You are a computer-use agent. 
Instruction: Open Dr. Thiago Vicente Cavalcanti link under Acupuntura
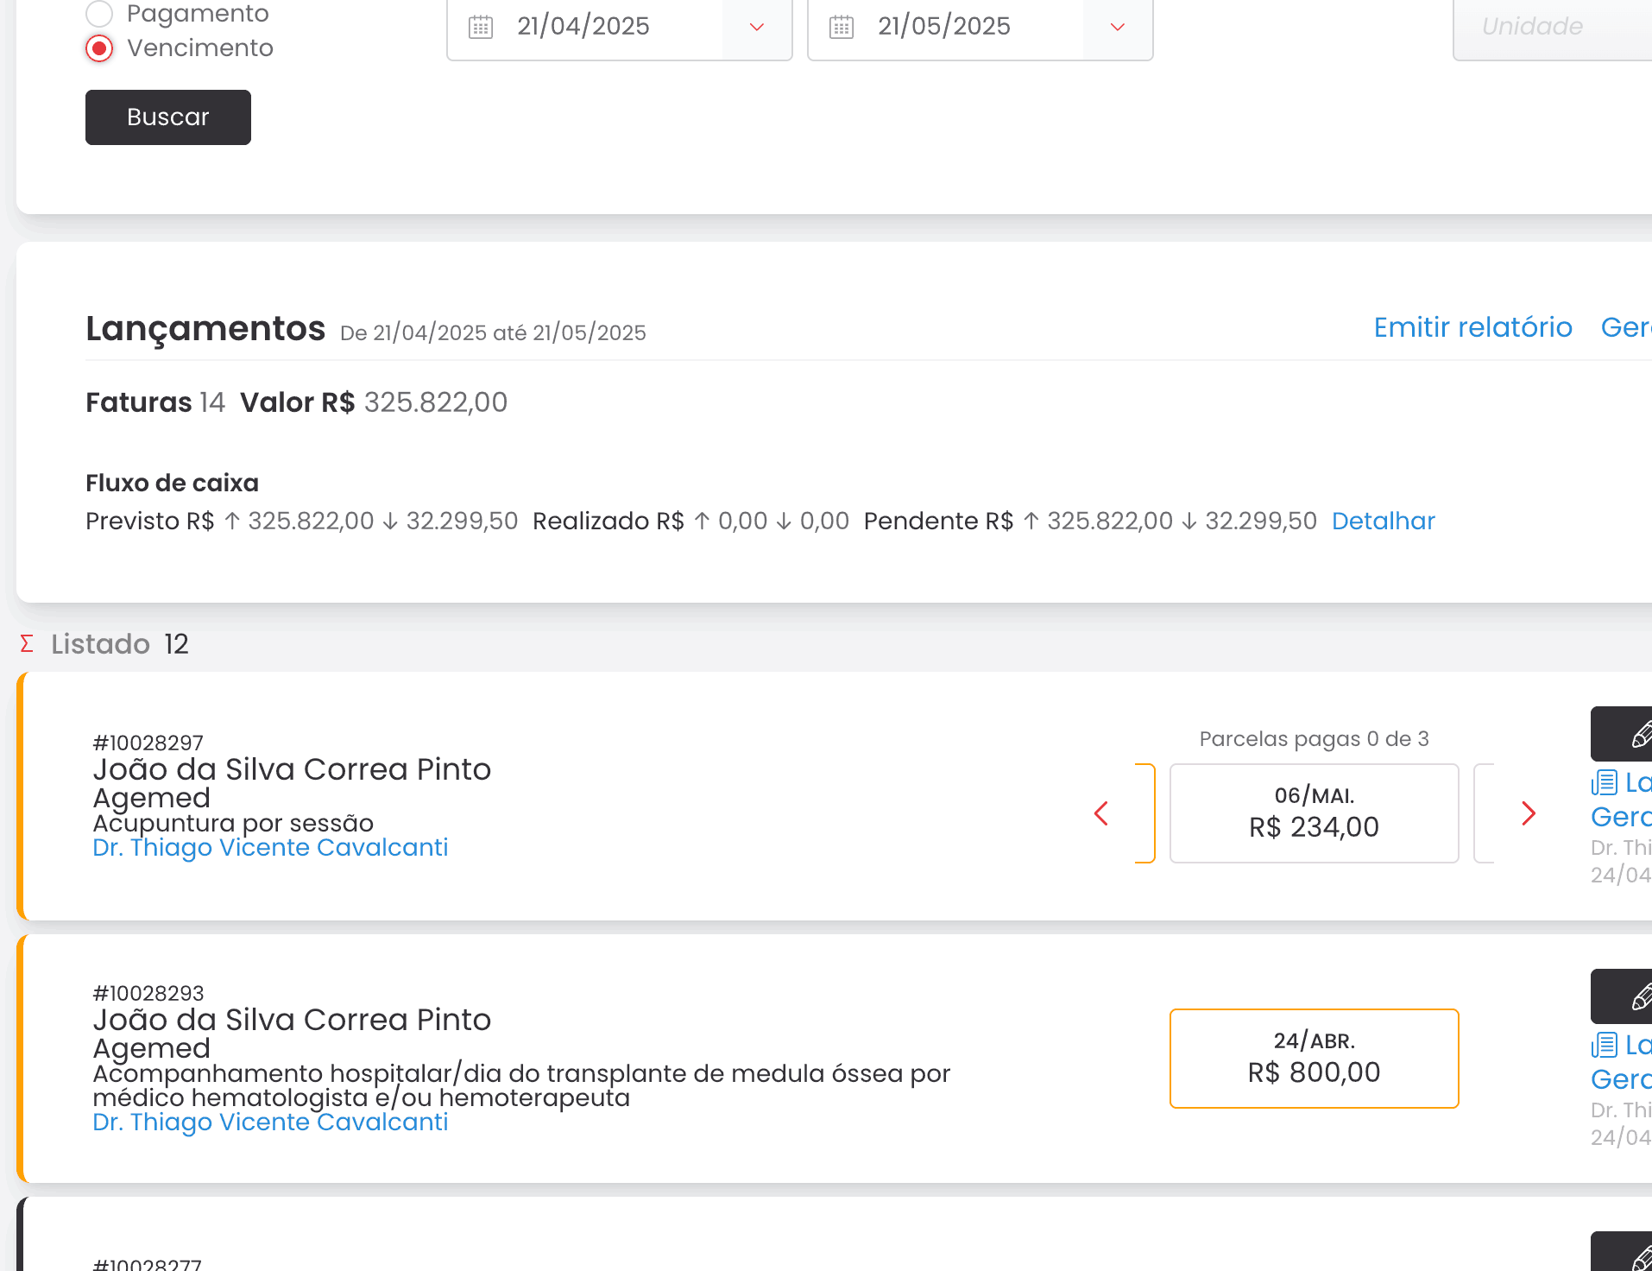click(270, 848)
